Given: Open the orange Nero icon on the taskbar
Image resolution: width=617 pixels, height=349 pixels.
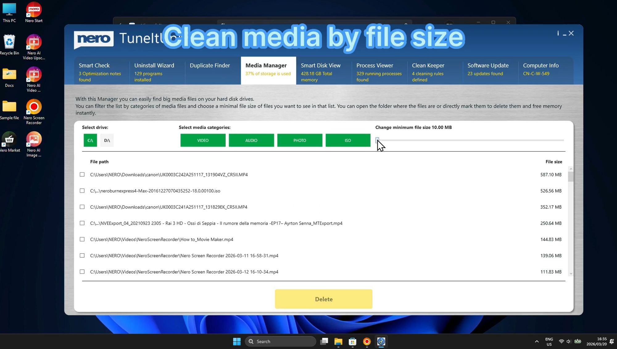Looking at the screenshot, I should (366, 342).
